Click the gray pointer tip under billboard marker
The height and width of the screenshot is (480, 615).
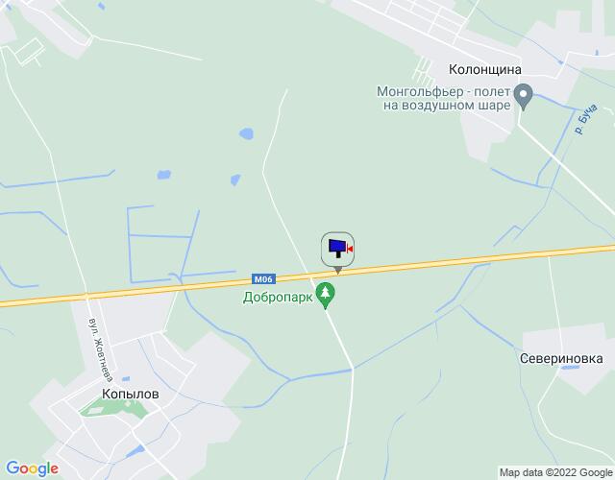(337, 270)
